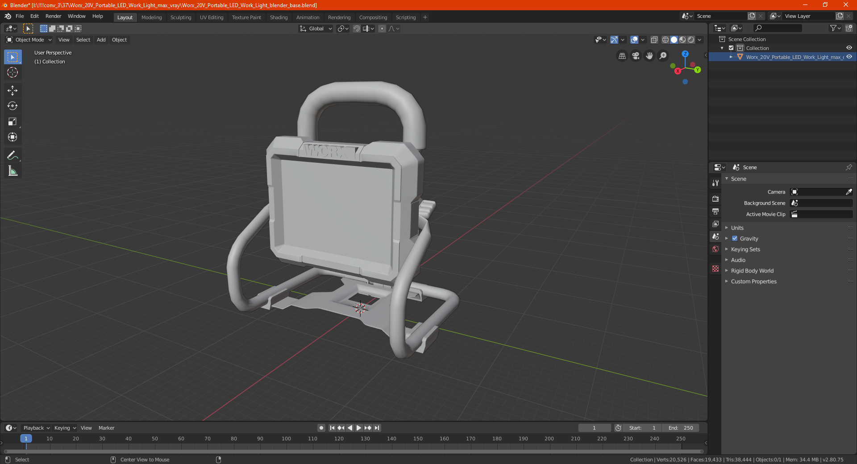The height and width of the screenshot is (464, 857).
Task: Uncheck the Gravity checkbox
Action: pos(735,238)
